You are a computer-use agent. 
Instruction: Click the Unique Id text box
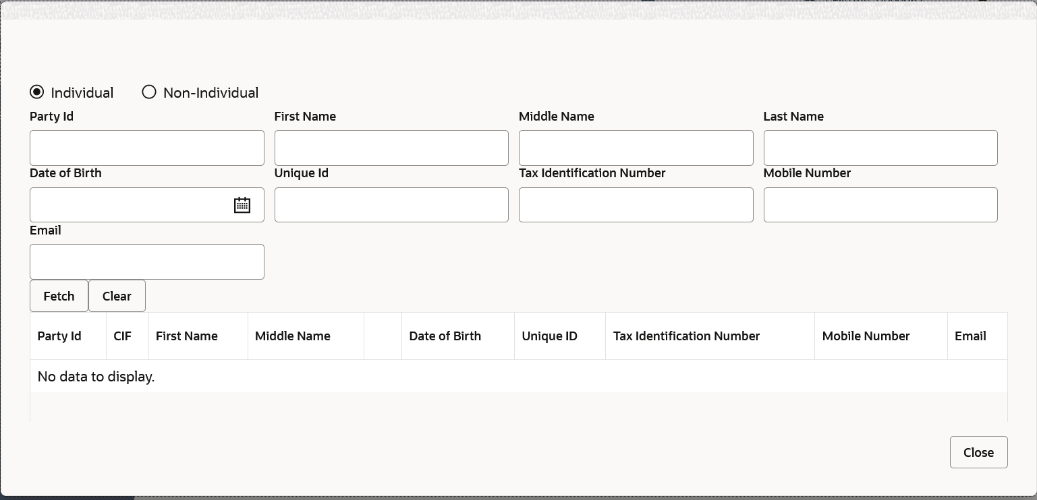[x=391, y=205]
